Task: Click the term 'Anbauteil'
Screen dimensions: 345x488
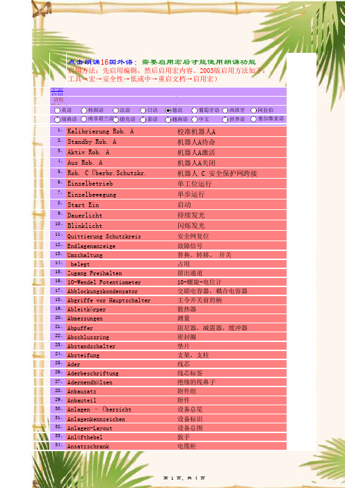Action: click(81, 400)
